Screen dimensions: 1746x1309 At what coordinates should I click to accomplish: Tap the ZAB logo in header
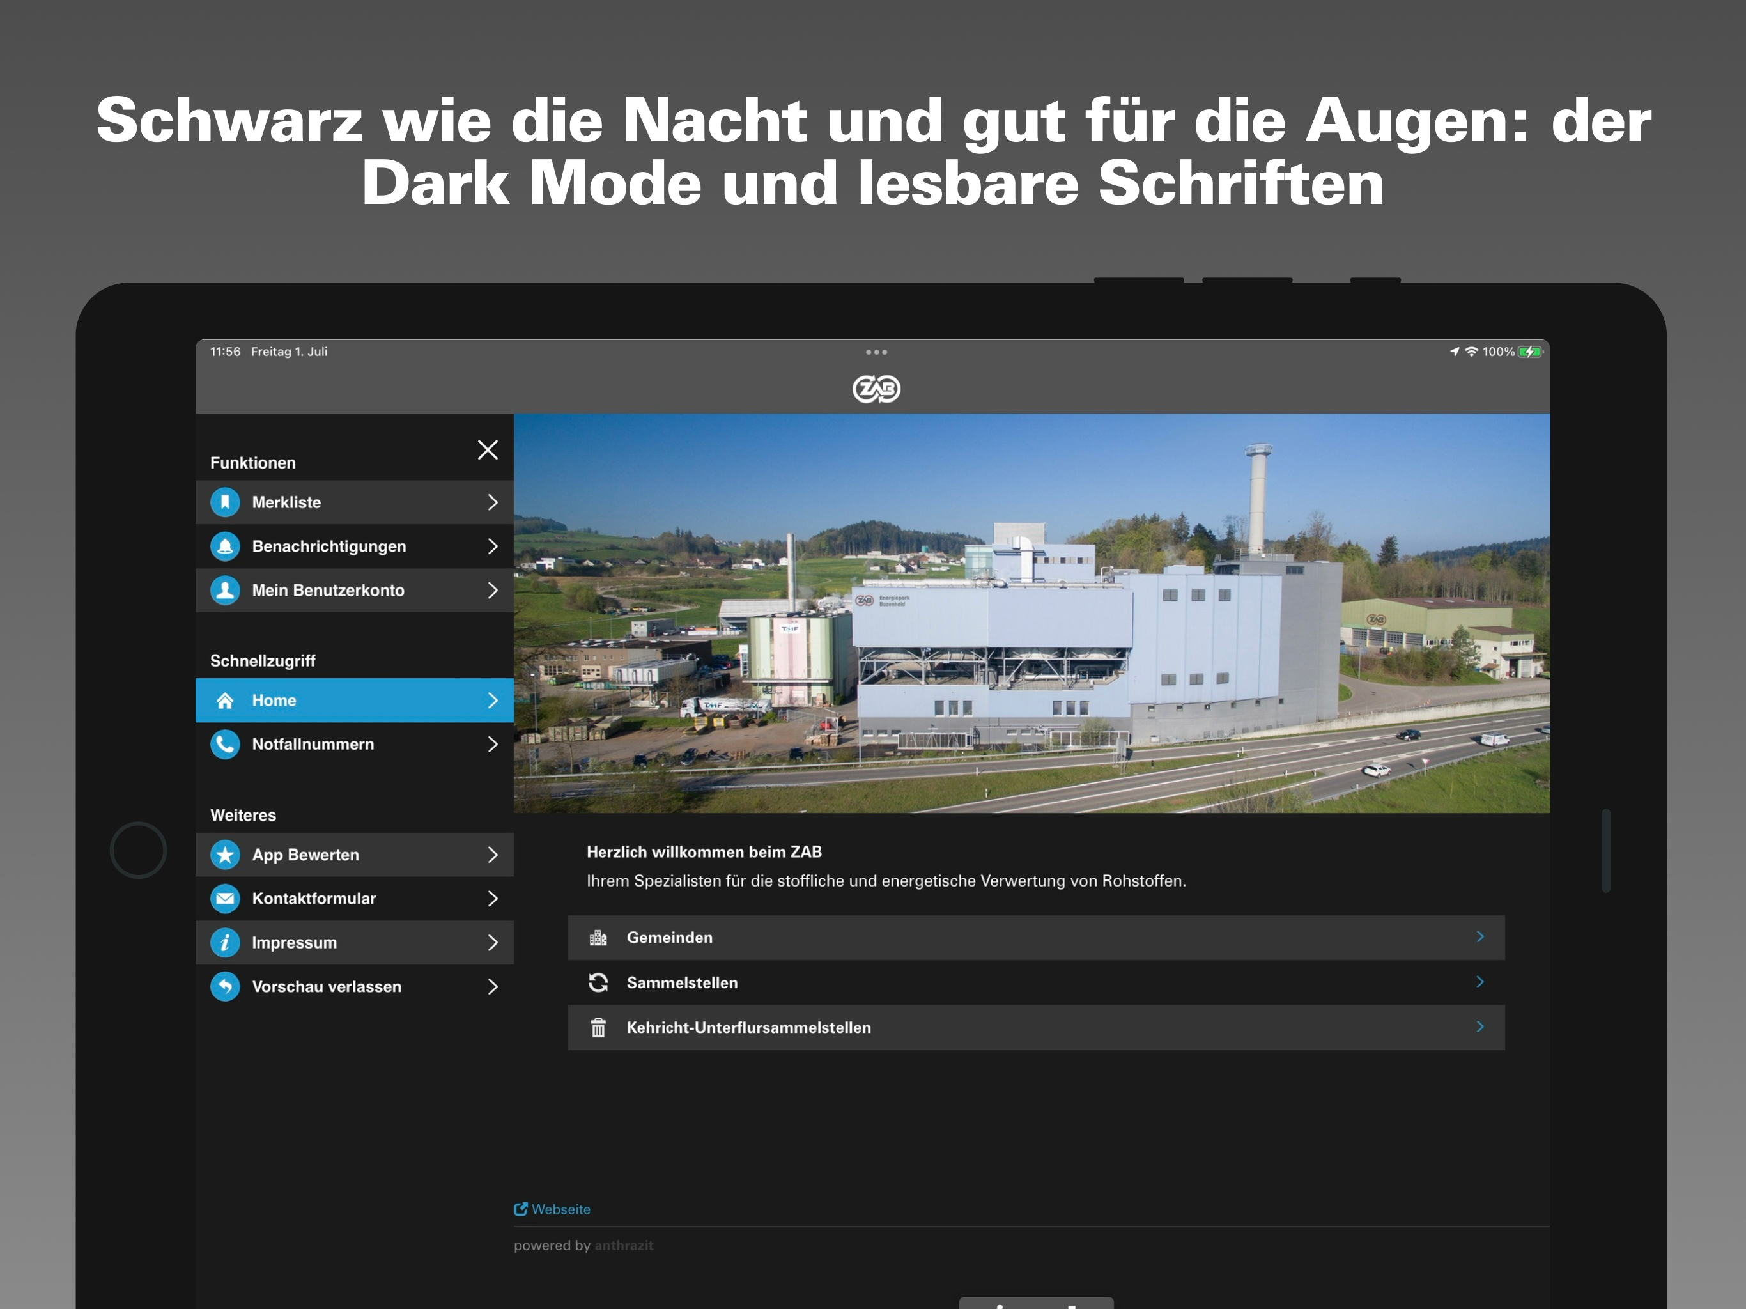tap(876, 389)
